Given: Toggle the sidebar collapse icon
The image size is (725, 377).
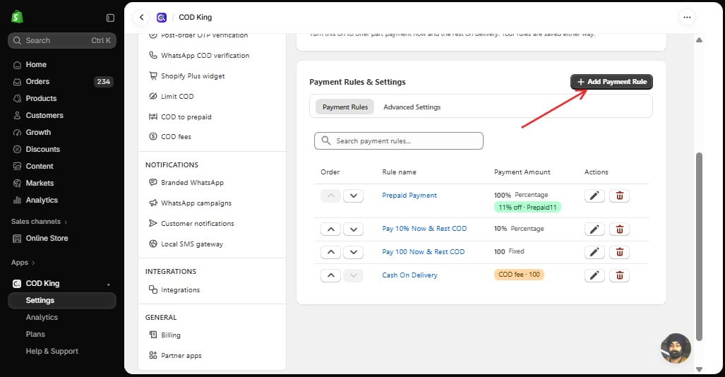Looking at the screenshot, I should [110, 18].
